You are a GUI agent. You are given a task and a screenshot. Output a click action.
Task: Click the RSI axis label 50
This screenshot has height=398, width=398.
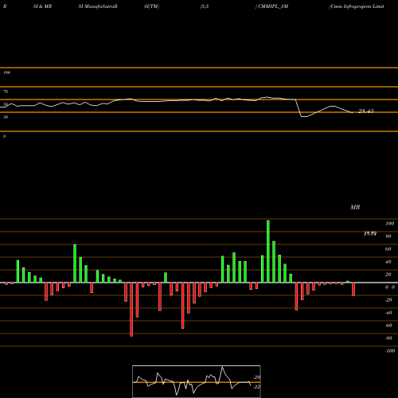[6, 104]
